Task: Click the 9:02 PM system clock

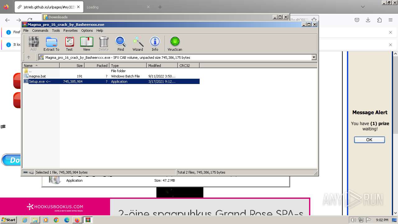Action: pos(382,220)
